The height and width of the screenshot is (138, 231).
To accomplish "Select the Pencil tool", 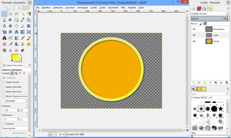I will (23, 38).
